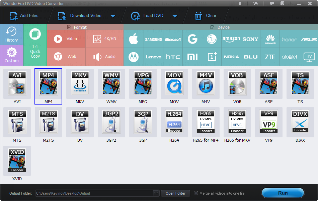Open Apple device profiles
Viewport: 318px width, 201px height.
tap(134, 39)
